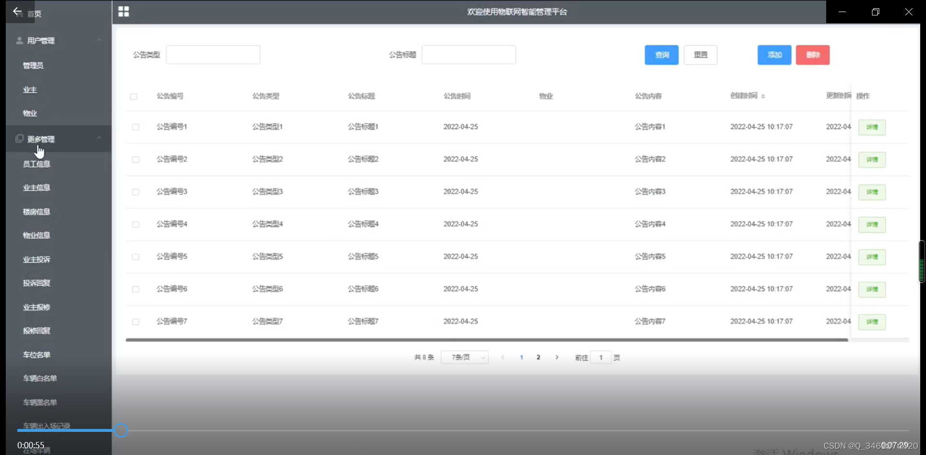The image size is (926, 455).
Task: Open details for row 公告编号3
Action: (x=872, y=192)
